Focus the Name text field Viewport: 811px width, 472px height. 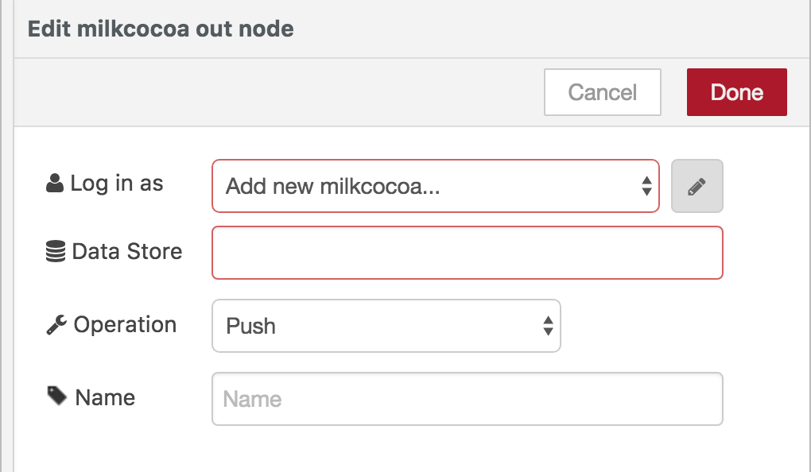click(x=467, y=399)
